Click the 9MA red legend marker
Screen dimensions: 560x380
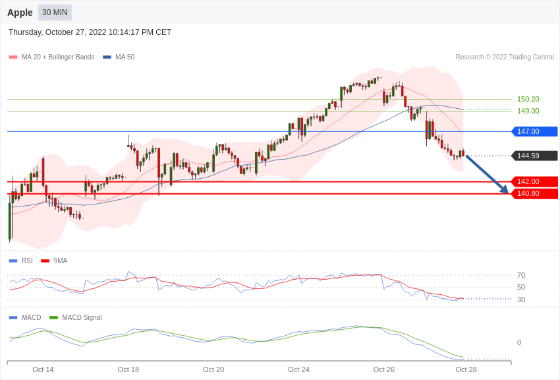45,261
